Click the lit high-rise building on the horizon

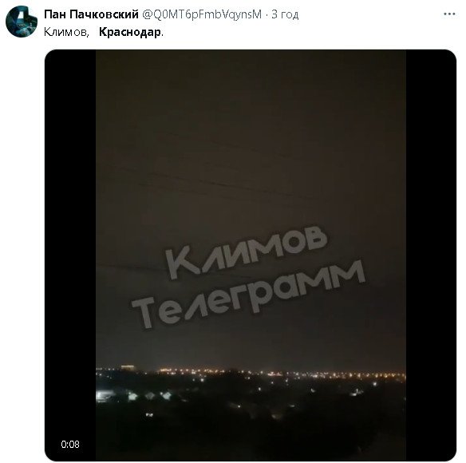click(128, 367)
